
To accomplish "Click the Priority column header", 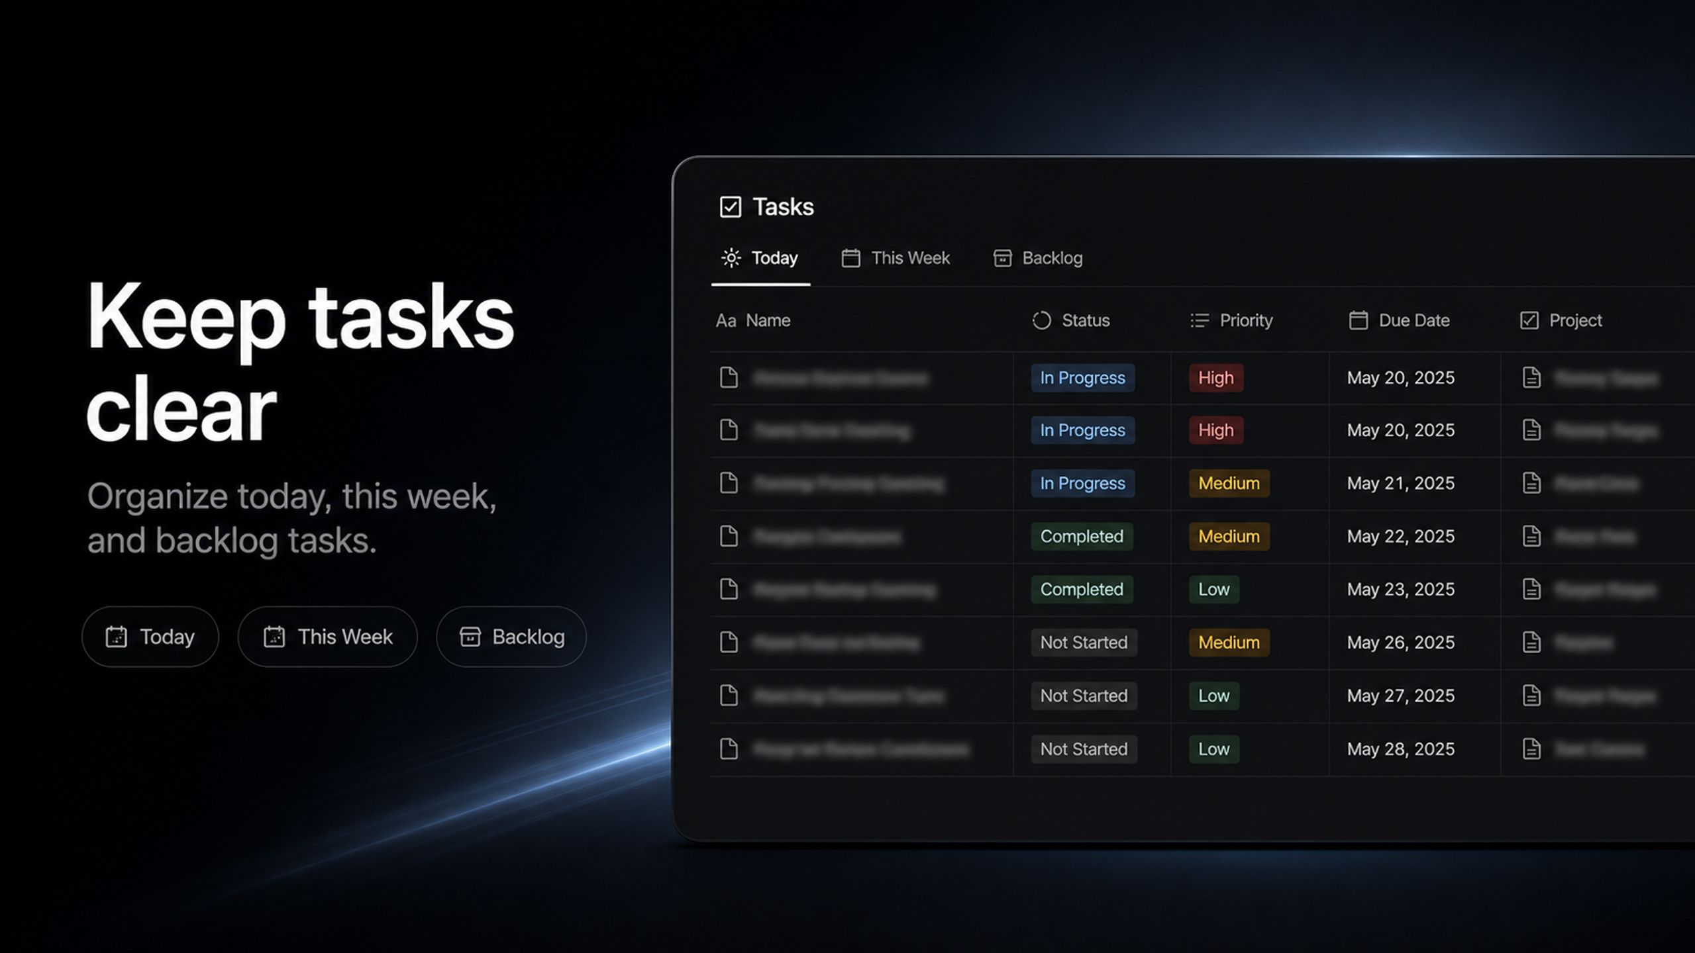I will tap(1231, 320).
